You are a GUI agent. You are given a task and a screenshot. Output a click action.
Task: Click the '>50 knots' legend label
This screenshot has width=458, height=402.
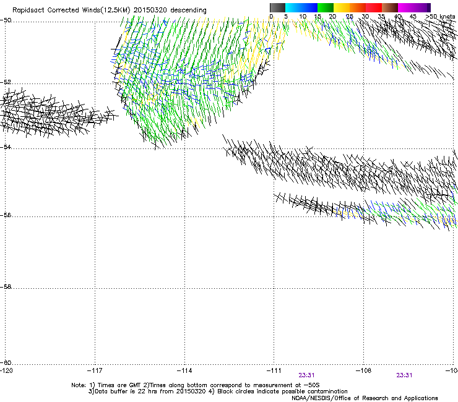click(440, 17)
